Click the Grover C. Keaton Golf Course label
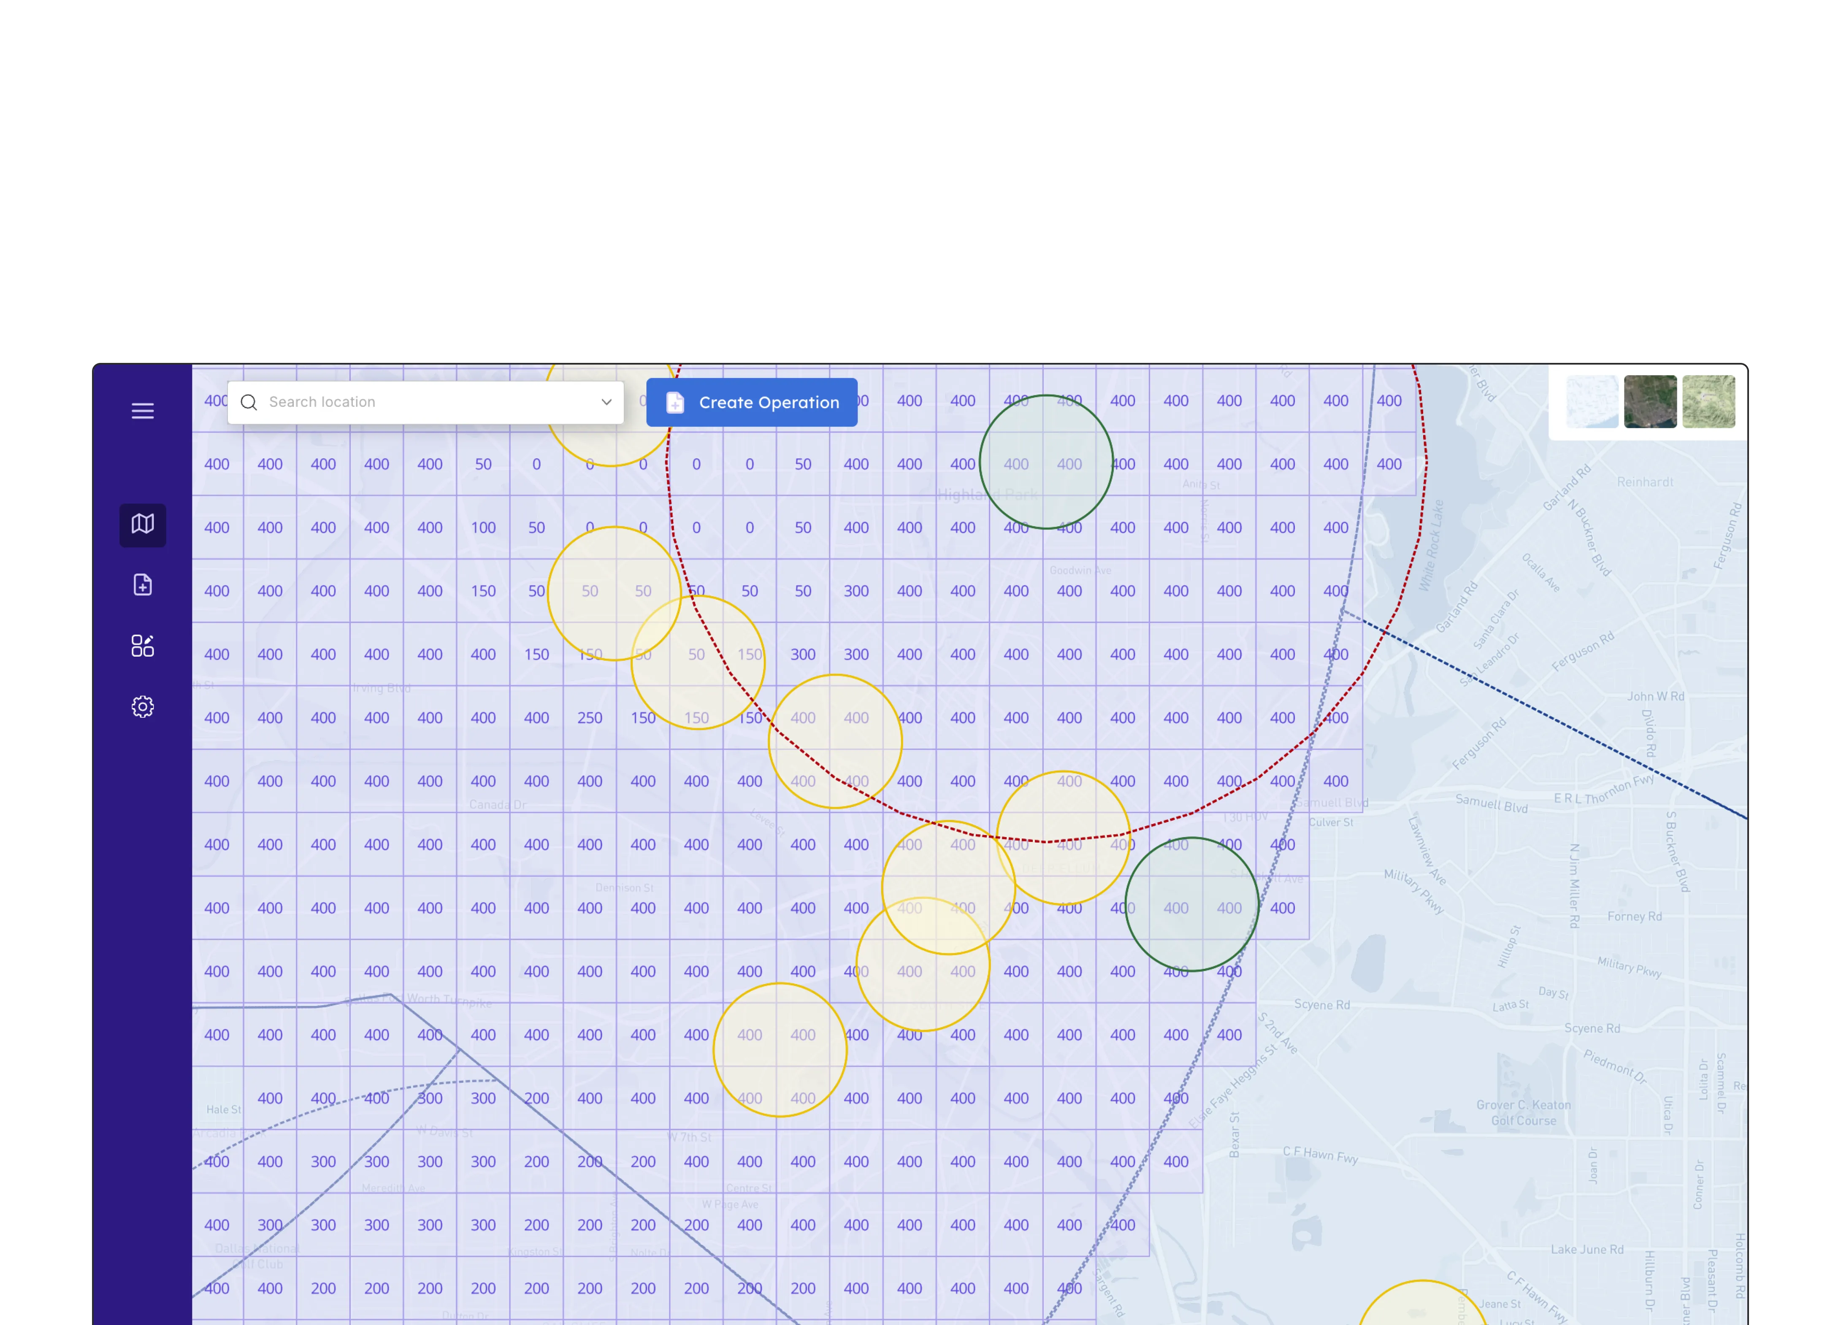The height and width of the screenshot is (1325, 1841). click(x=1524, y=1112)
